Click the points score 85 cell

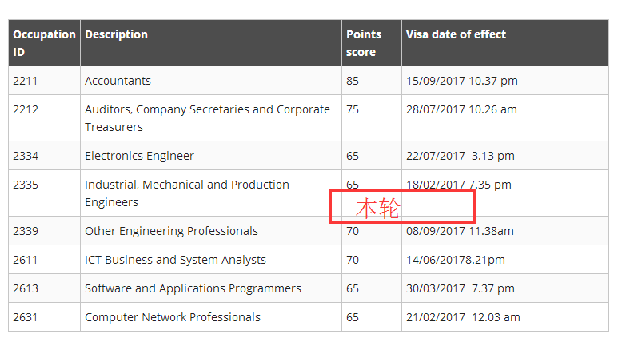pos(353,81)
